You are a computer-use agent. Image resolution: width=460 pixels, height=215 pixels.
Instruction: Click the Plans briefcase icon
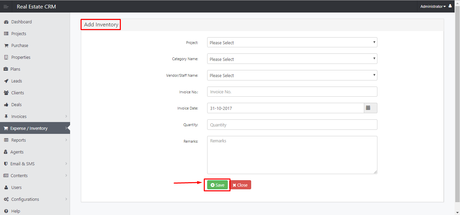(x=6, y=69)
